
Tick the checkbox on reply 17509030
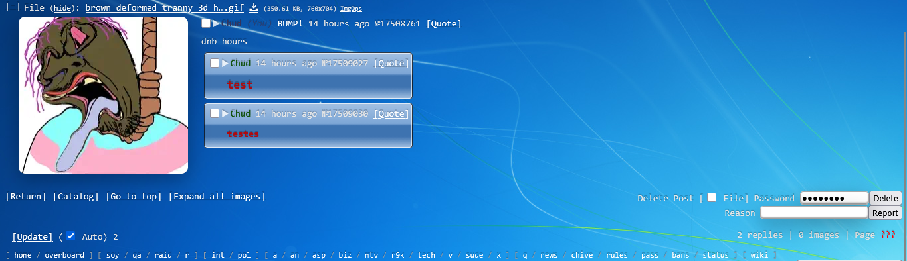215,114
